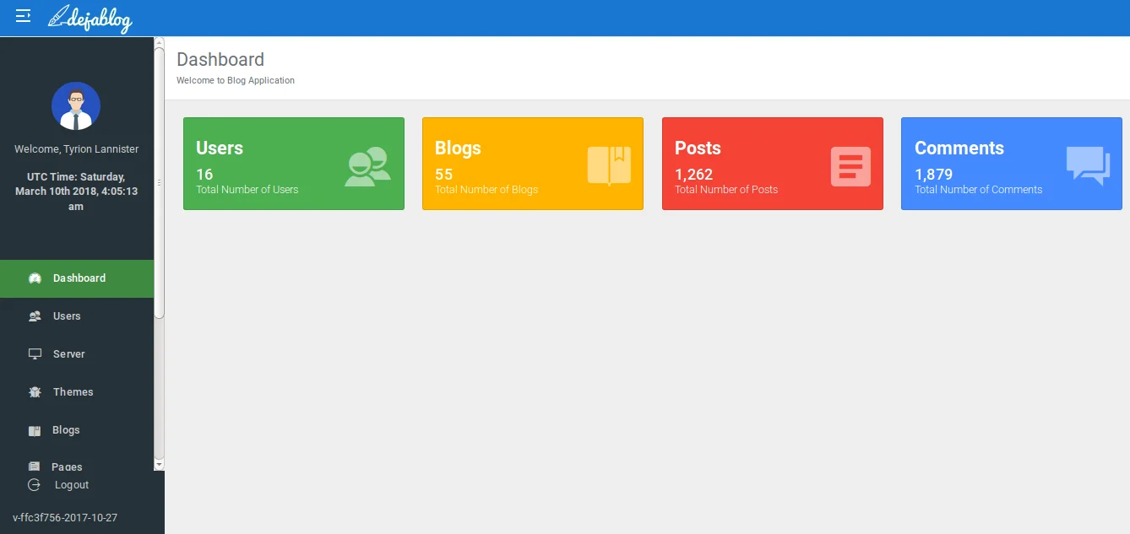Viewport: 1130px width, 534px height.
Task: Click the dejablog logo
Action: pos(90,18)
